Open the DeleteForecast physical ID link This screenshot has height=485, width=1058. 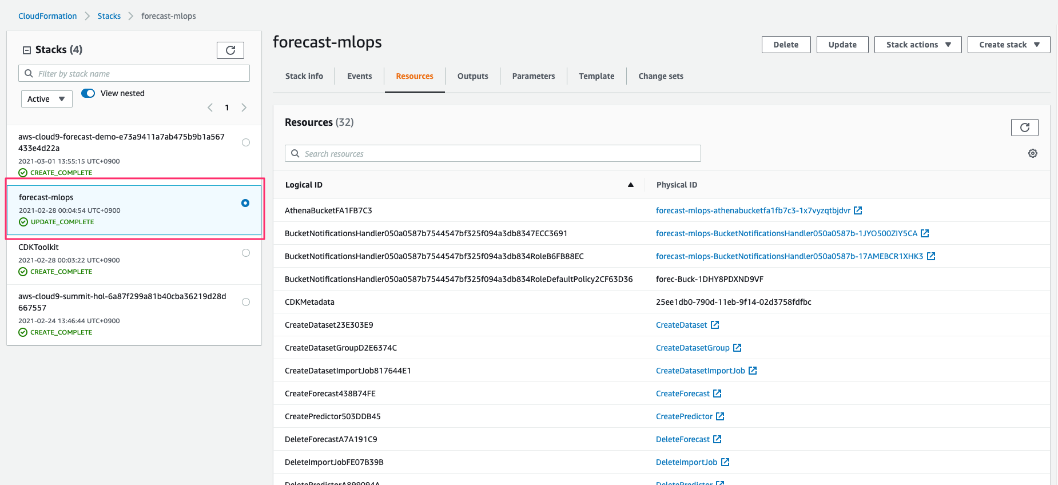point(683,439)
